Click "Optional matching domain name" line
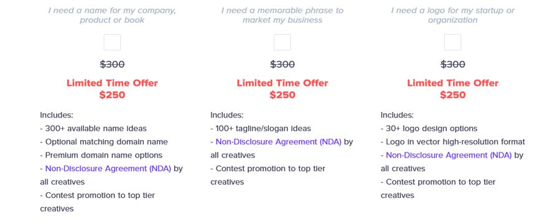Image resolution: width=560 pixels, height=224 pixels. point(104,142)
